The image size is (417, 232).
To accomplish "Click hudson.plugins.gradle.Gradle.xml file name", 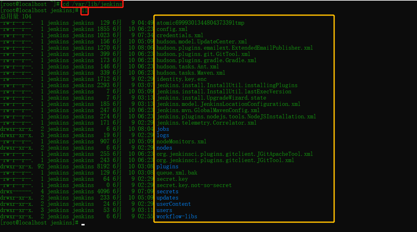I will click(x=207, y=60).
